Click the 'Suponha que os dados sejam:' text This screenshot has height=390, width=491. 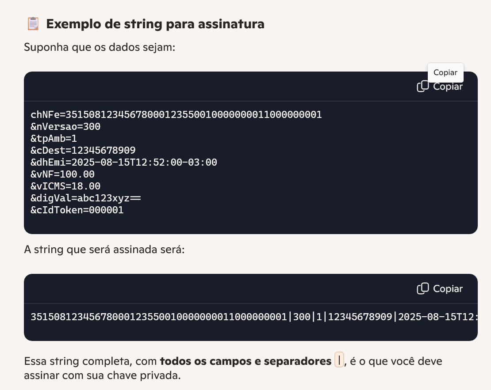[x=100, y=47]
